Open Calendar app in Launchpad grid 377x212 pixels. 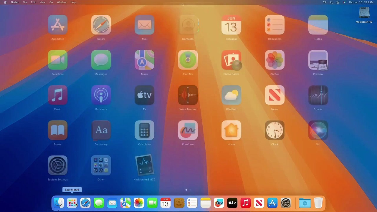click(231, 25)
